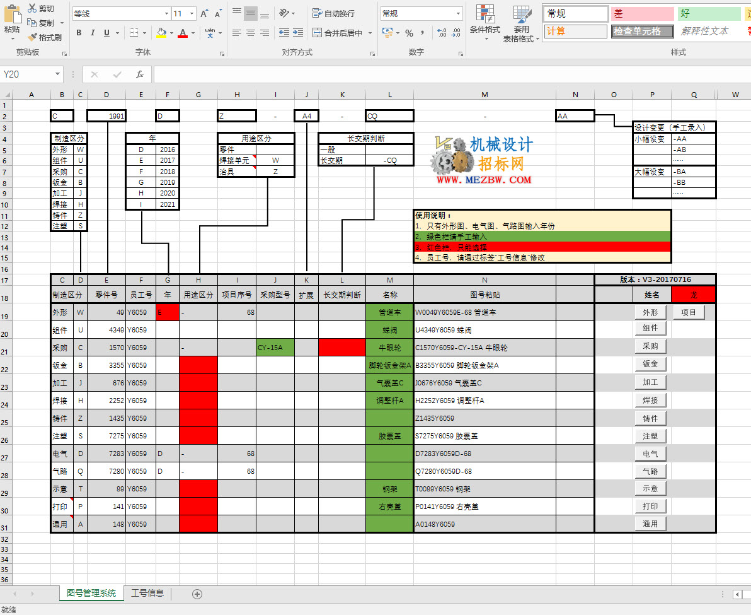
Task: Open number dialog launcher in 数字 group
Action: pyautogui.click(x=461, y=54)
